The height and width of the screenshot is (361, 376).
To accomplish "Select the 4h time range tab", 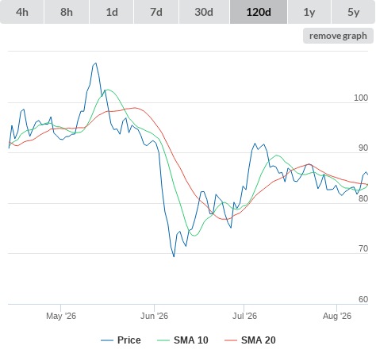I will click(22, 12).
